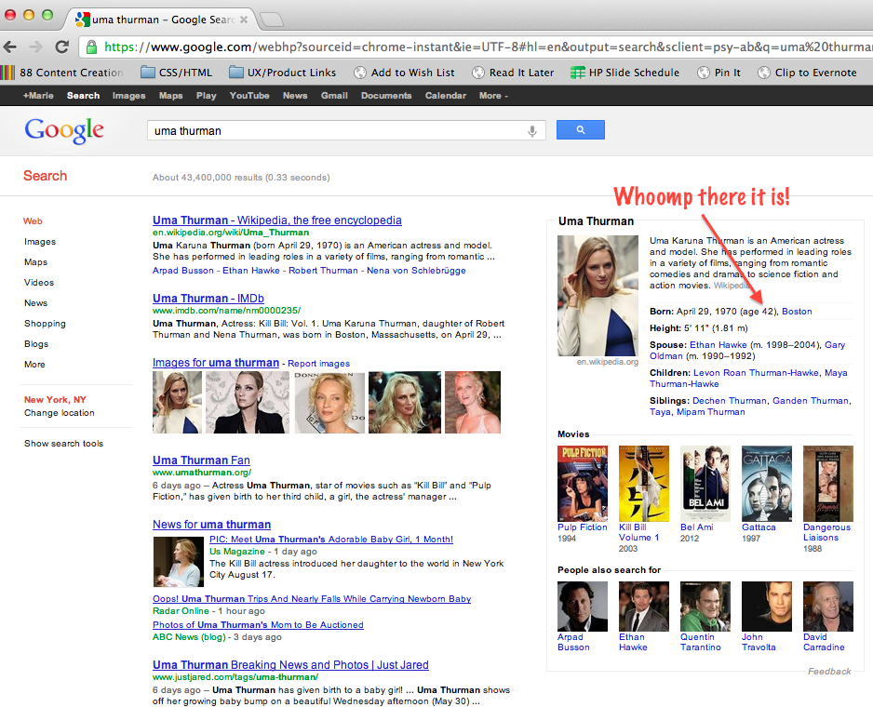Click the Read It Later bookmarklet
This screenshot has width=873, height=707.
[513, 73]
